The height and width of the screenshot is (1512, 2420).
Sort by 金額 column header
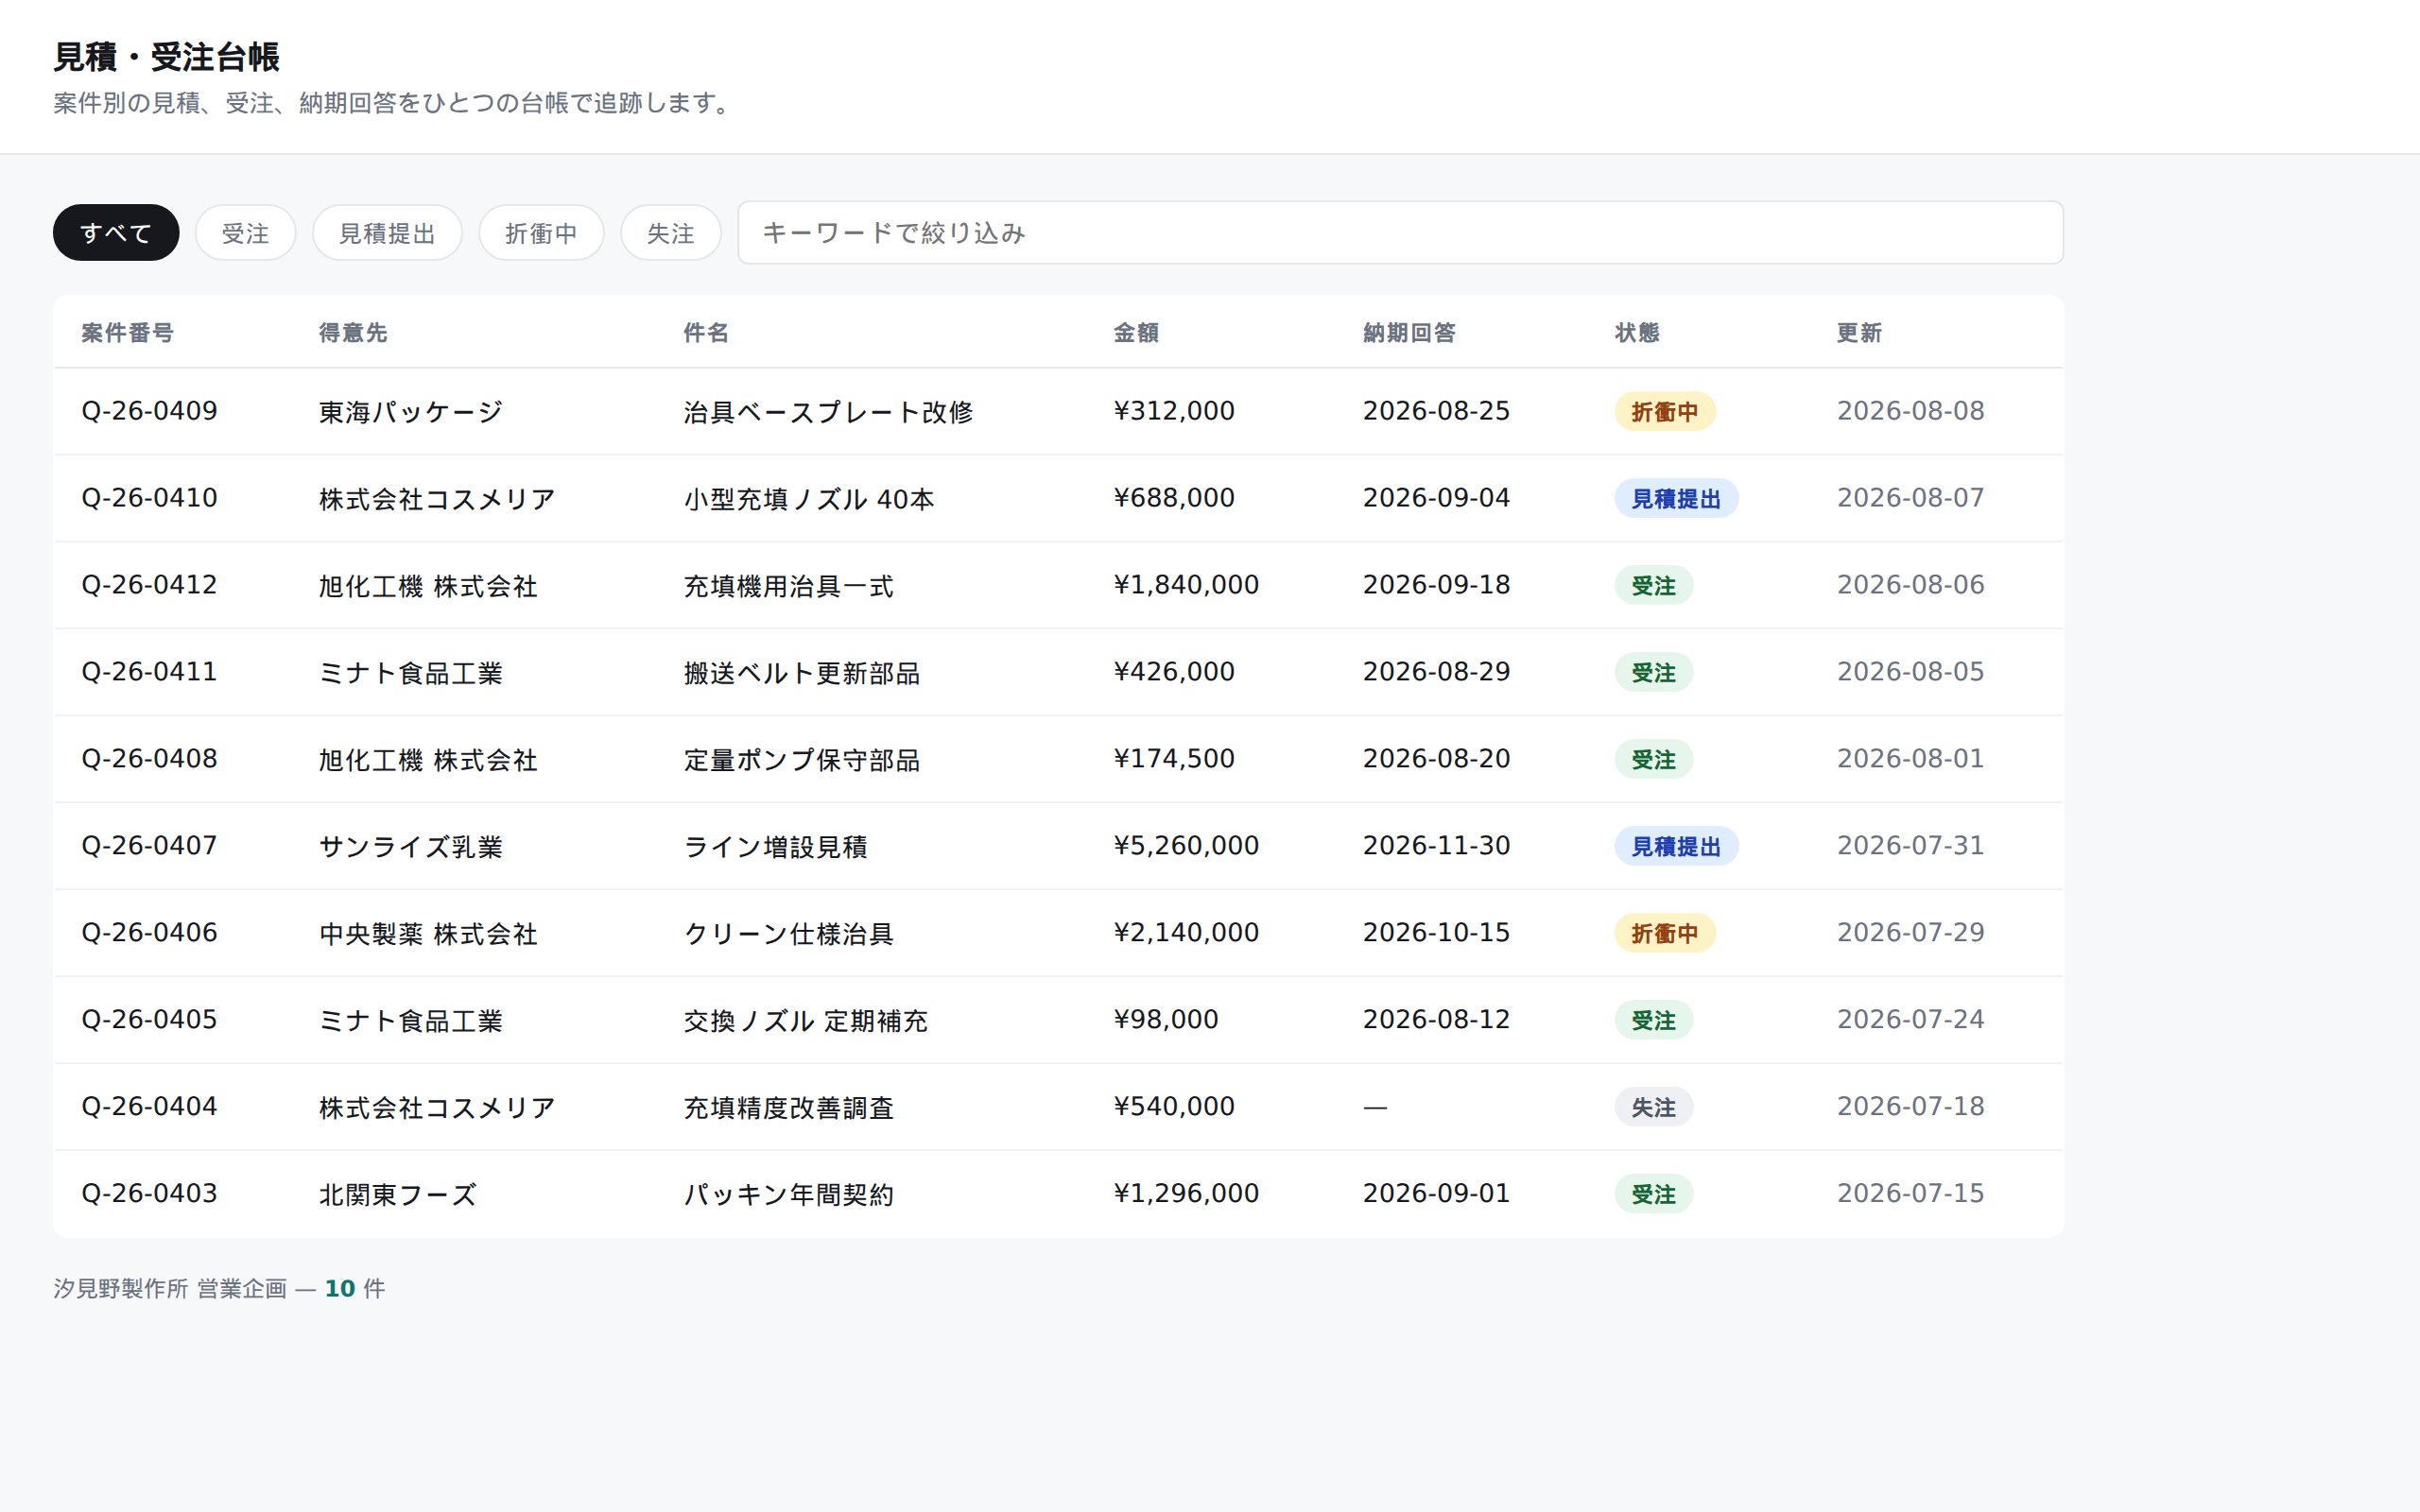point(1136,333)
